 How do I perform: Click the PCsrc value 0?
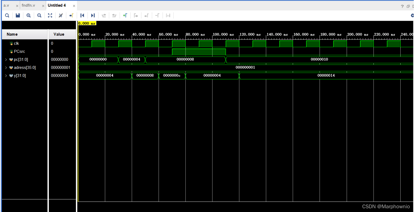click(x=52, y=51)
